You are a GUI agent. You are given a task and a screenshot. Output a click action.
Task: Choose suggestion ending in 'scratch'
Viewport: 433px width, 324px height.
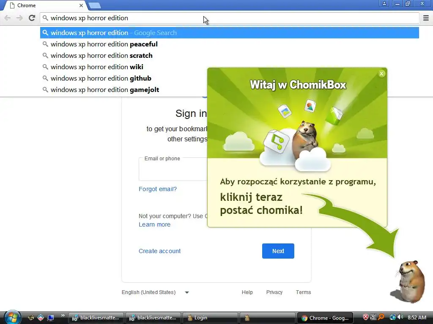(x=230, y=55)
